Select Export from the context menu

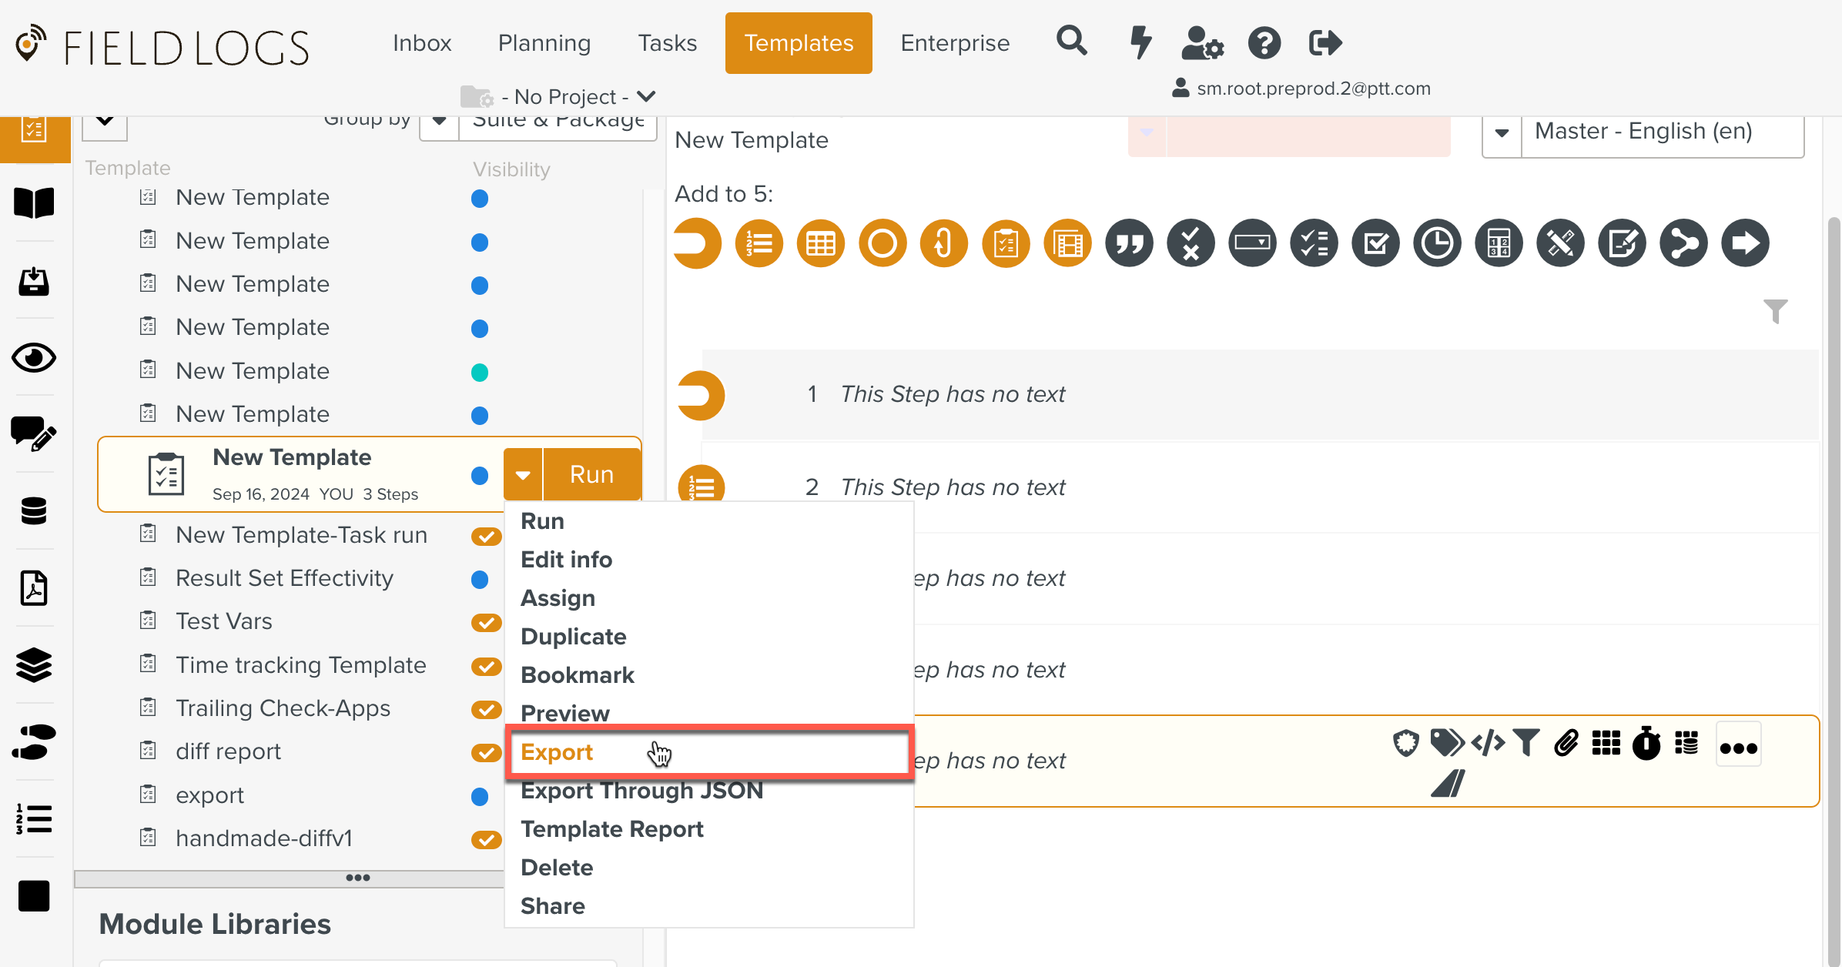pyautogui.click(x=557, y=752)
